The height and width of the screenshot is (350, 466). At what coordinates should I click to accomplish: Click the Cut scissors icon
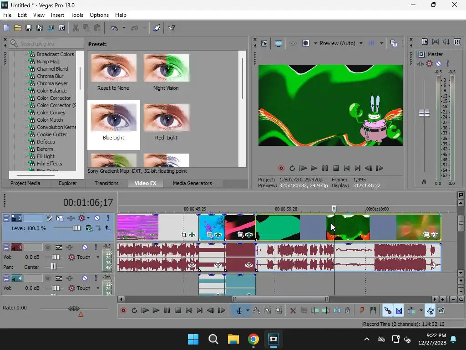pos(76,28)
